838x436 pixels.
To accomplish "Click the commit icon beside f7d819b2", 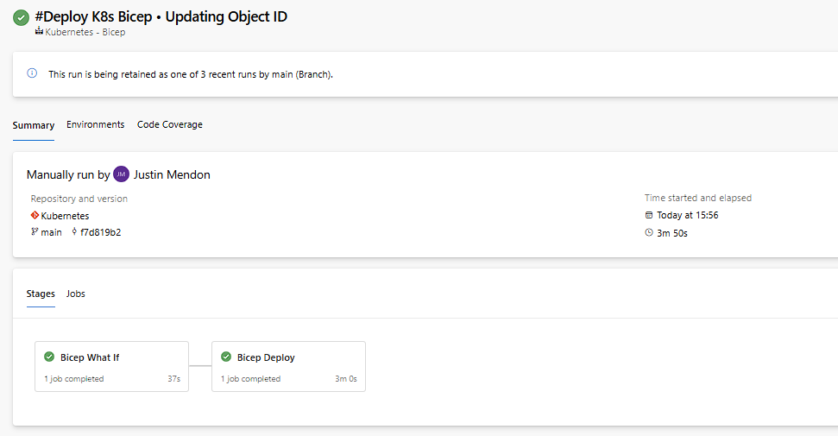I will click(x=74, y=231).
